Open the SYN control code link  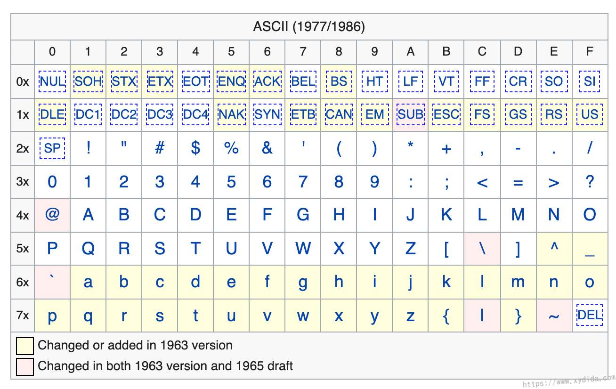pos(267,114)
